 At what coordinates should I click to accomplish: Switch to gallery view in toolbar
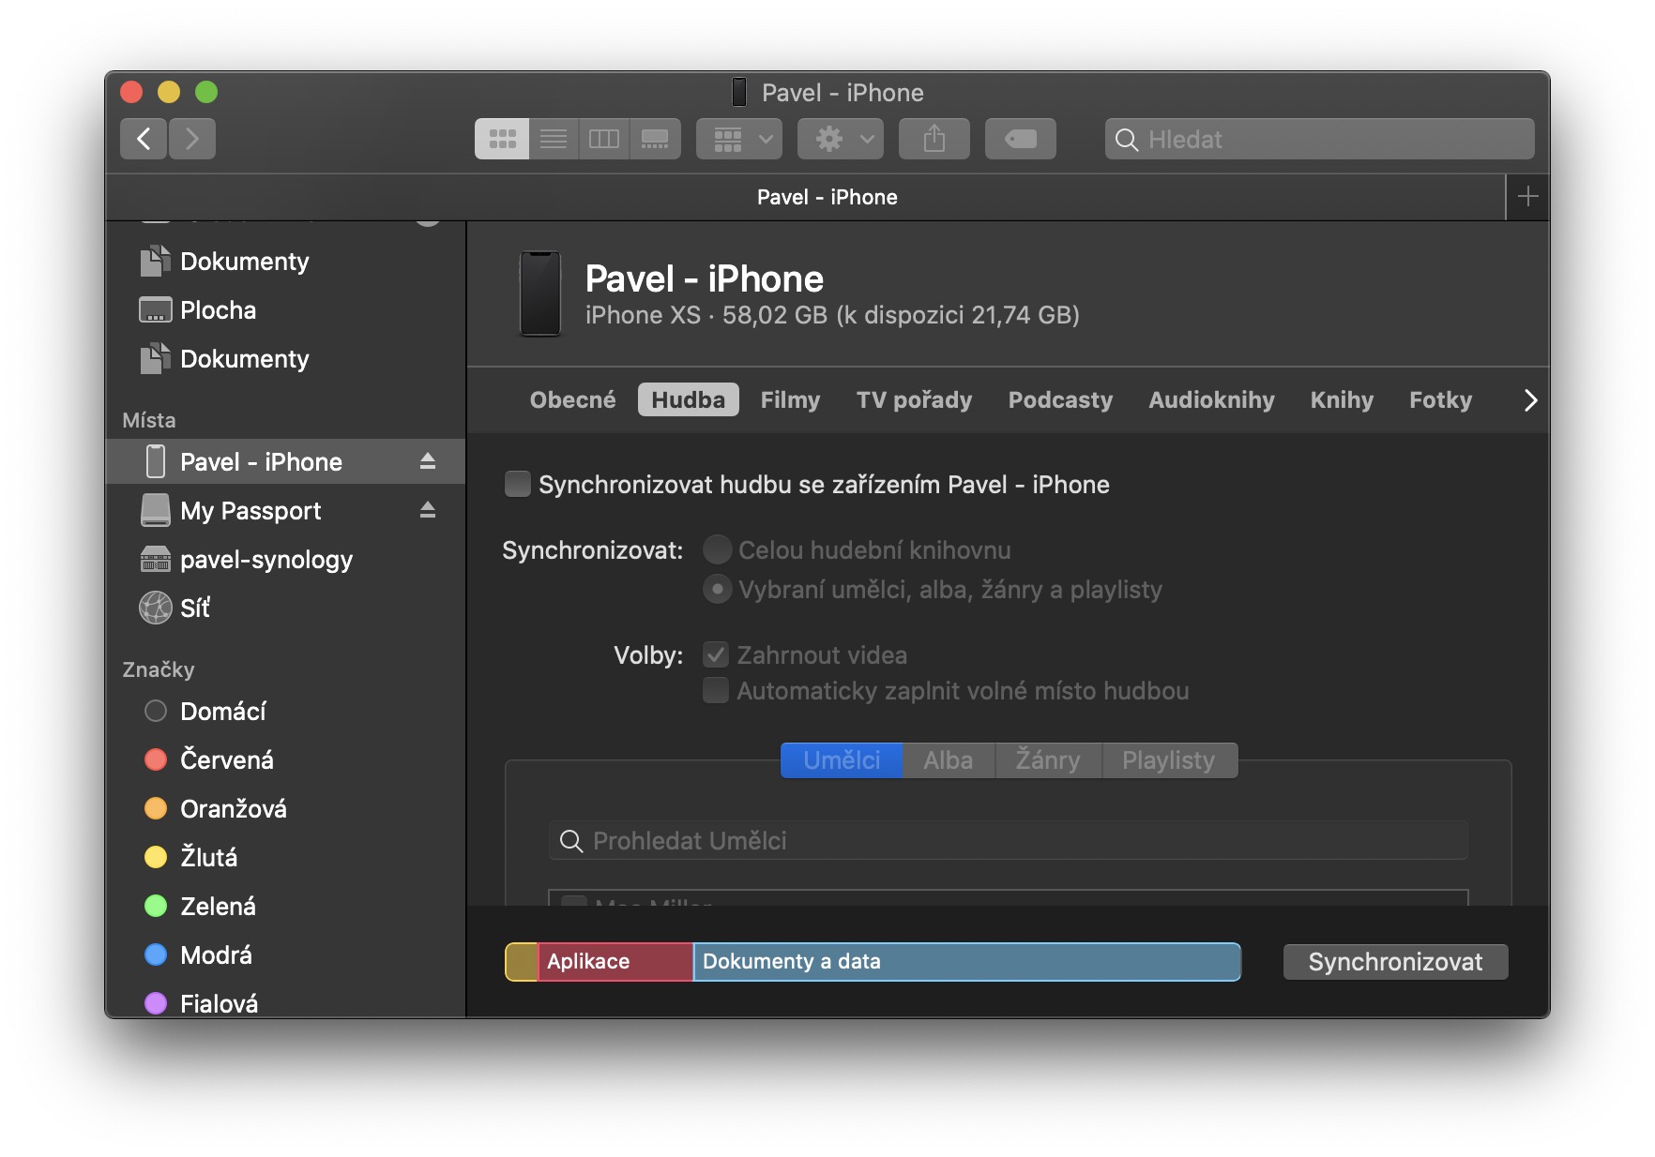pyautogui.click(x=655, y=139)
